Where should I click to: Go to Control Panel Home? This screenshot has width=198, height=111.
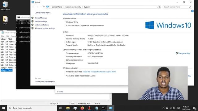[x=42, y=13]
